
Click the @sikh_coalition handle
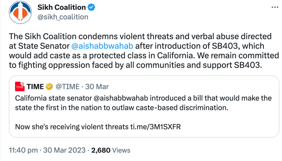coord(63,17)
